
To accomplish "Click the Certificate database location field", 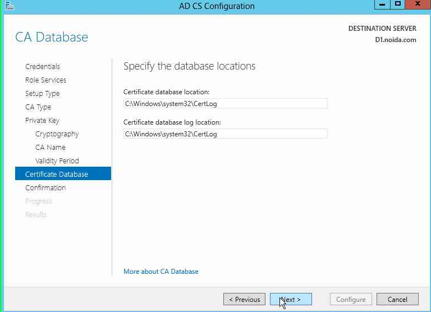I will coord(226,104).
